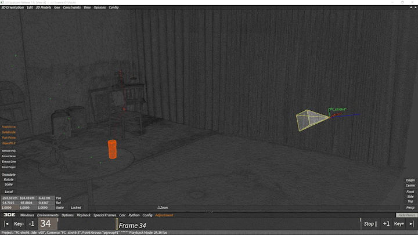Click the frame number field 34
Image resolution: width=418 pixels, height=235 pixels.
(x=48, y=224)
